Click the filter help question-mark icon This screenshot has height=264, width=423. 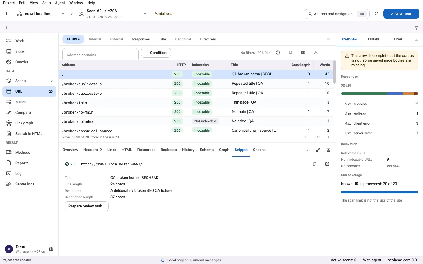click(x=278, y=53)
